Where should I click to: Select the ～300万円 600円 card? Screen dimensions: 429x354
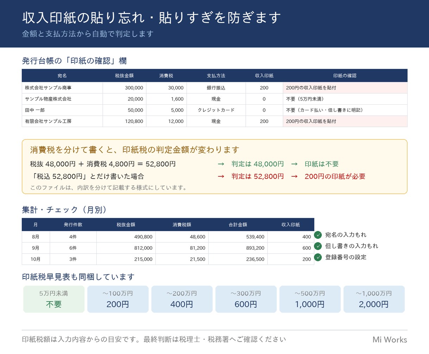[246, 299]
